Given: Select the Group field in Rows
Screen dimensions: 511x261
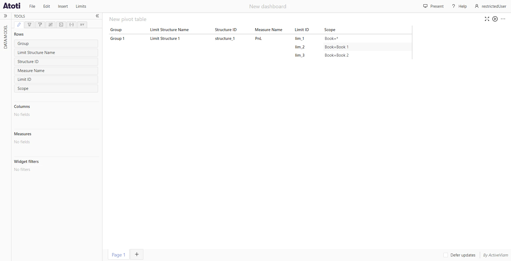Looking at the screenshot, I should [x=56, y=44].
